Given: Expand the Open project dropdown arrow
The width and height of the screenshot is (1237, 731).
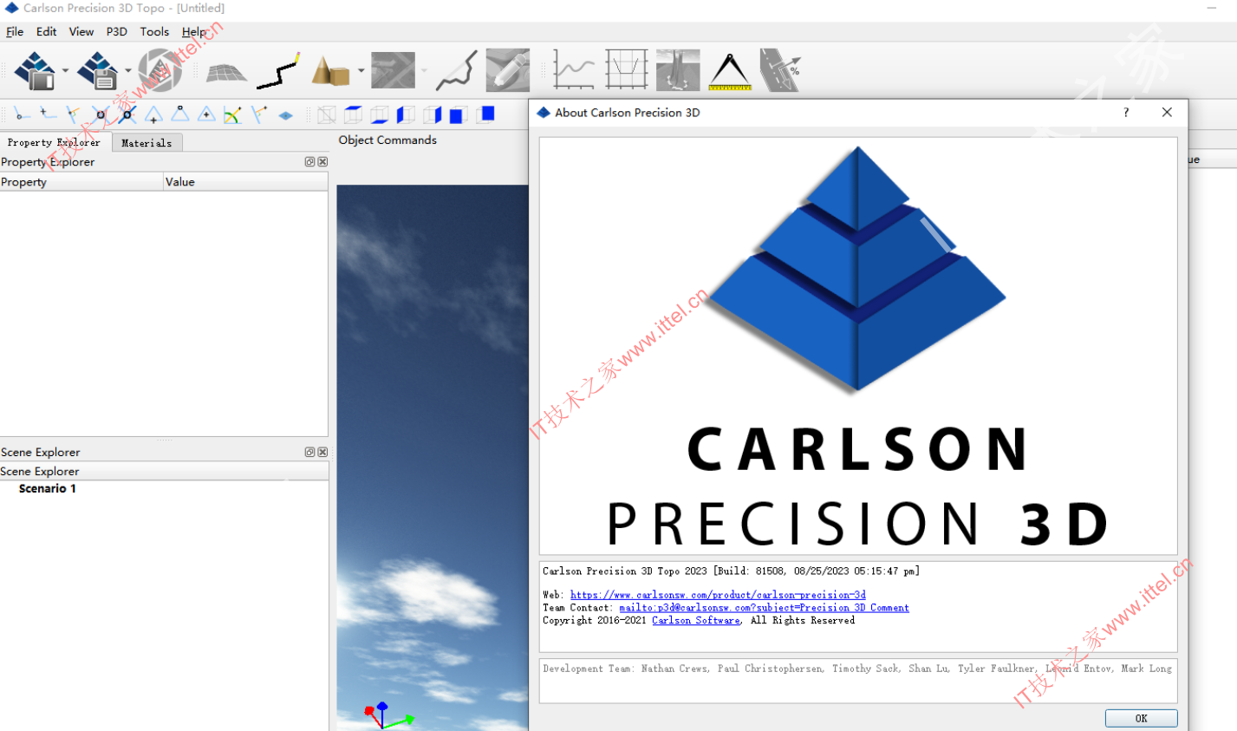Looking at the screenshot, I should coord(65,71).
